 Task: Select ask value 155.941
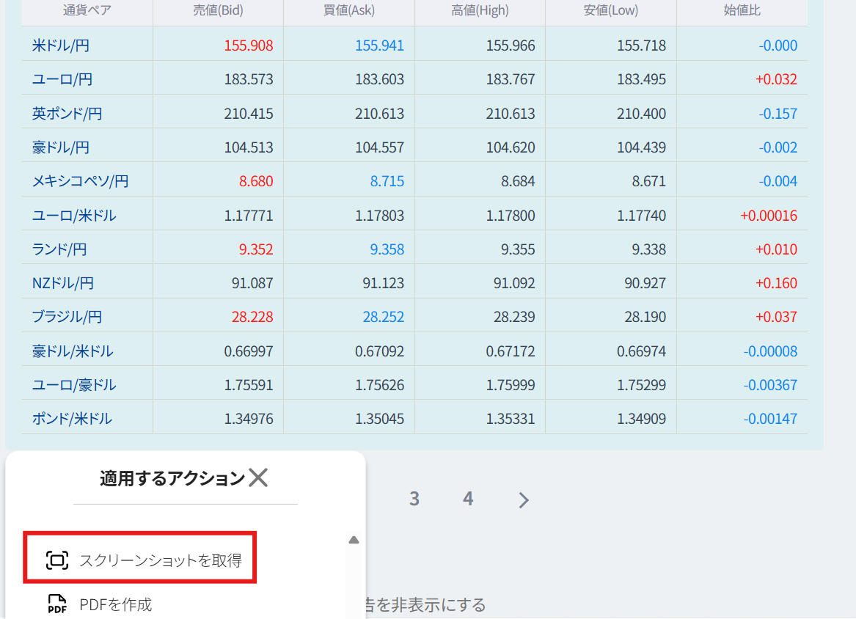pos(379,45)
